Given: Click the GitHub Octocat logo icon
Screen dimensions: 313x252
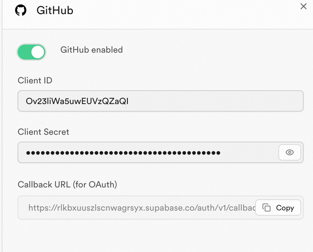Looking at the screenshot, I should [x=21, y=10].
